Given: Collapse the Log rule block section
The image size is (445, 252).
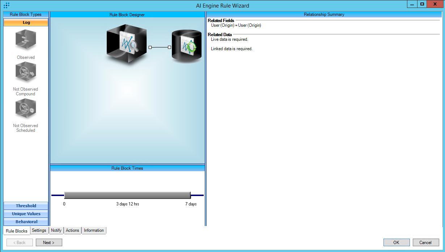Looking at the screenshot, I should [26, 22].
